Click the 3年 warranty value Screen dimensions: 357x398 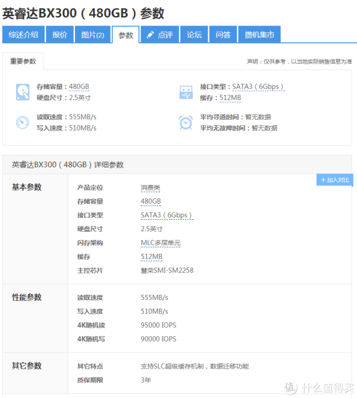[x=146, y=380]
